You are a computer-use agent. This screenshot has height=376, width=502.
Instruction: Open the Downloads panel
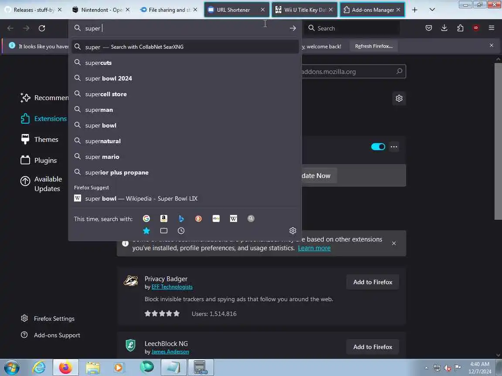444,28
